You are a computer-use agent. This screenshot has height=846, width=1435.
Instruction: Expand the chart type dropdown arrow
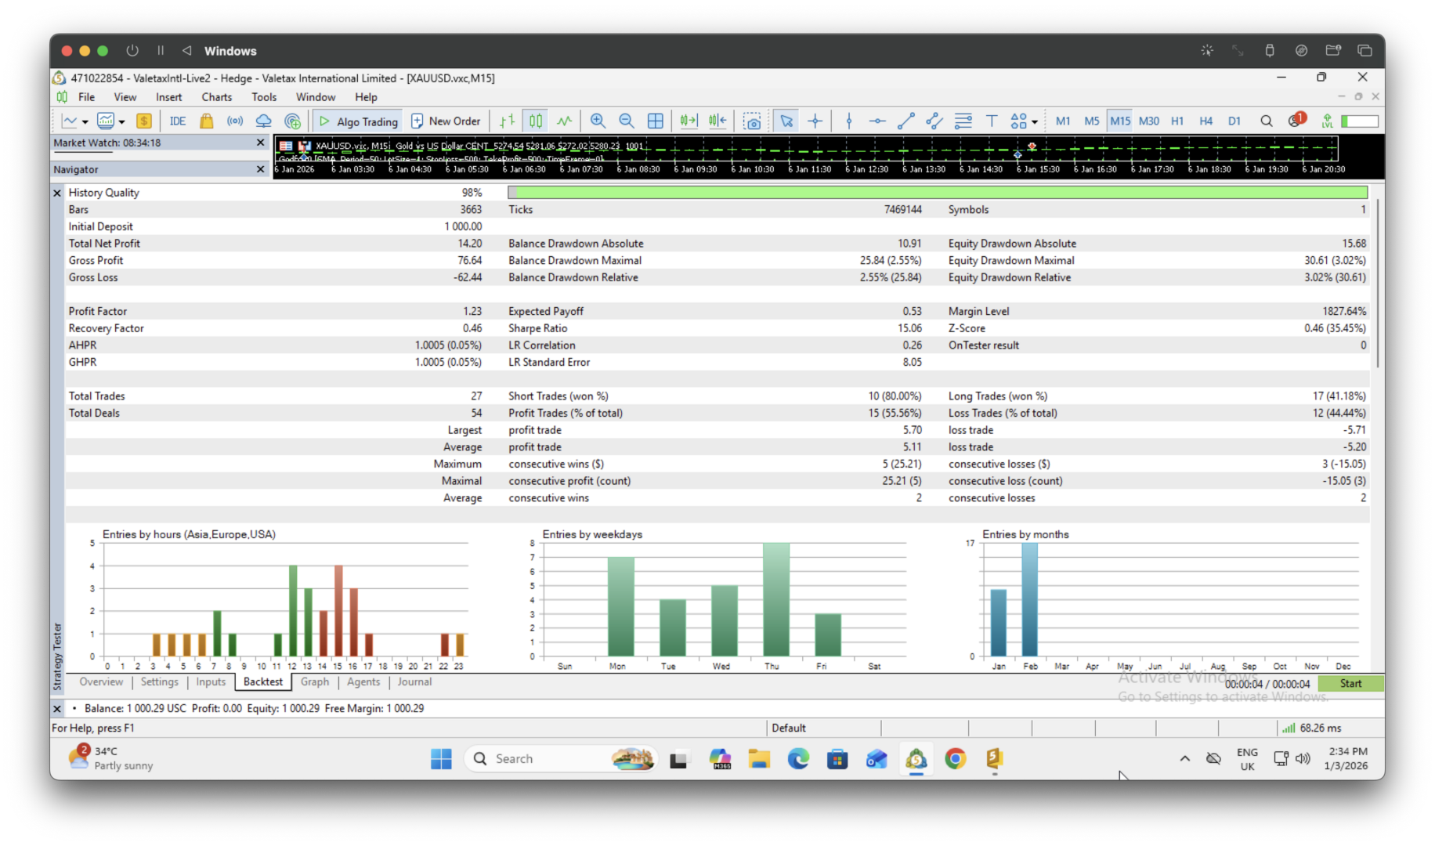pos(85,122)
